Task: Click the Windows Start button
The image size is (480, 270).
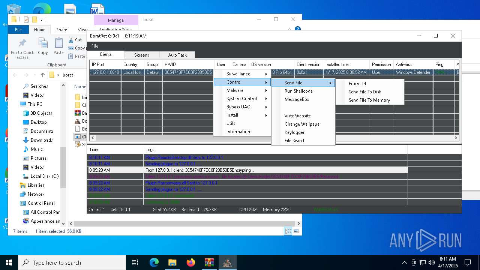Action: tap(9, 262)
